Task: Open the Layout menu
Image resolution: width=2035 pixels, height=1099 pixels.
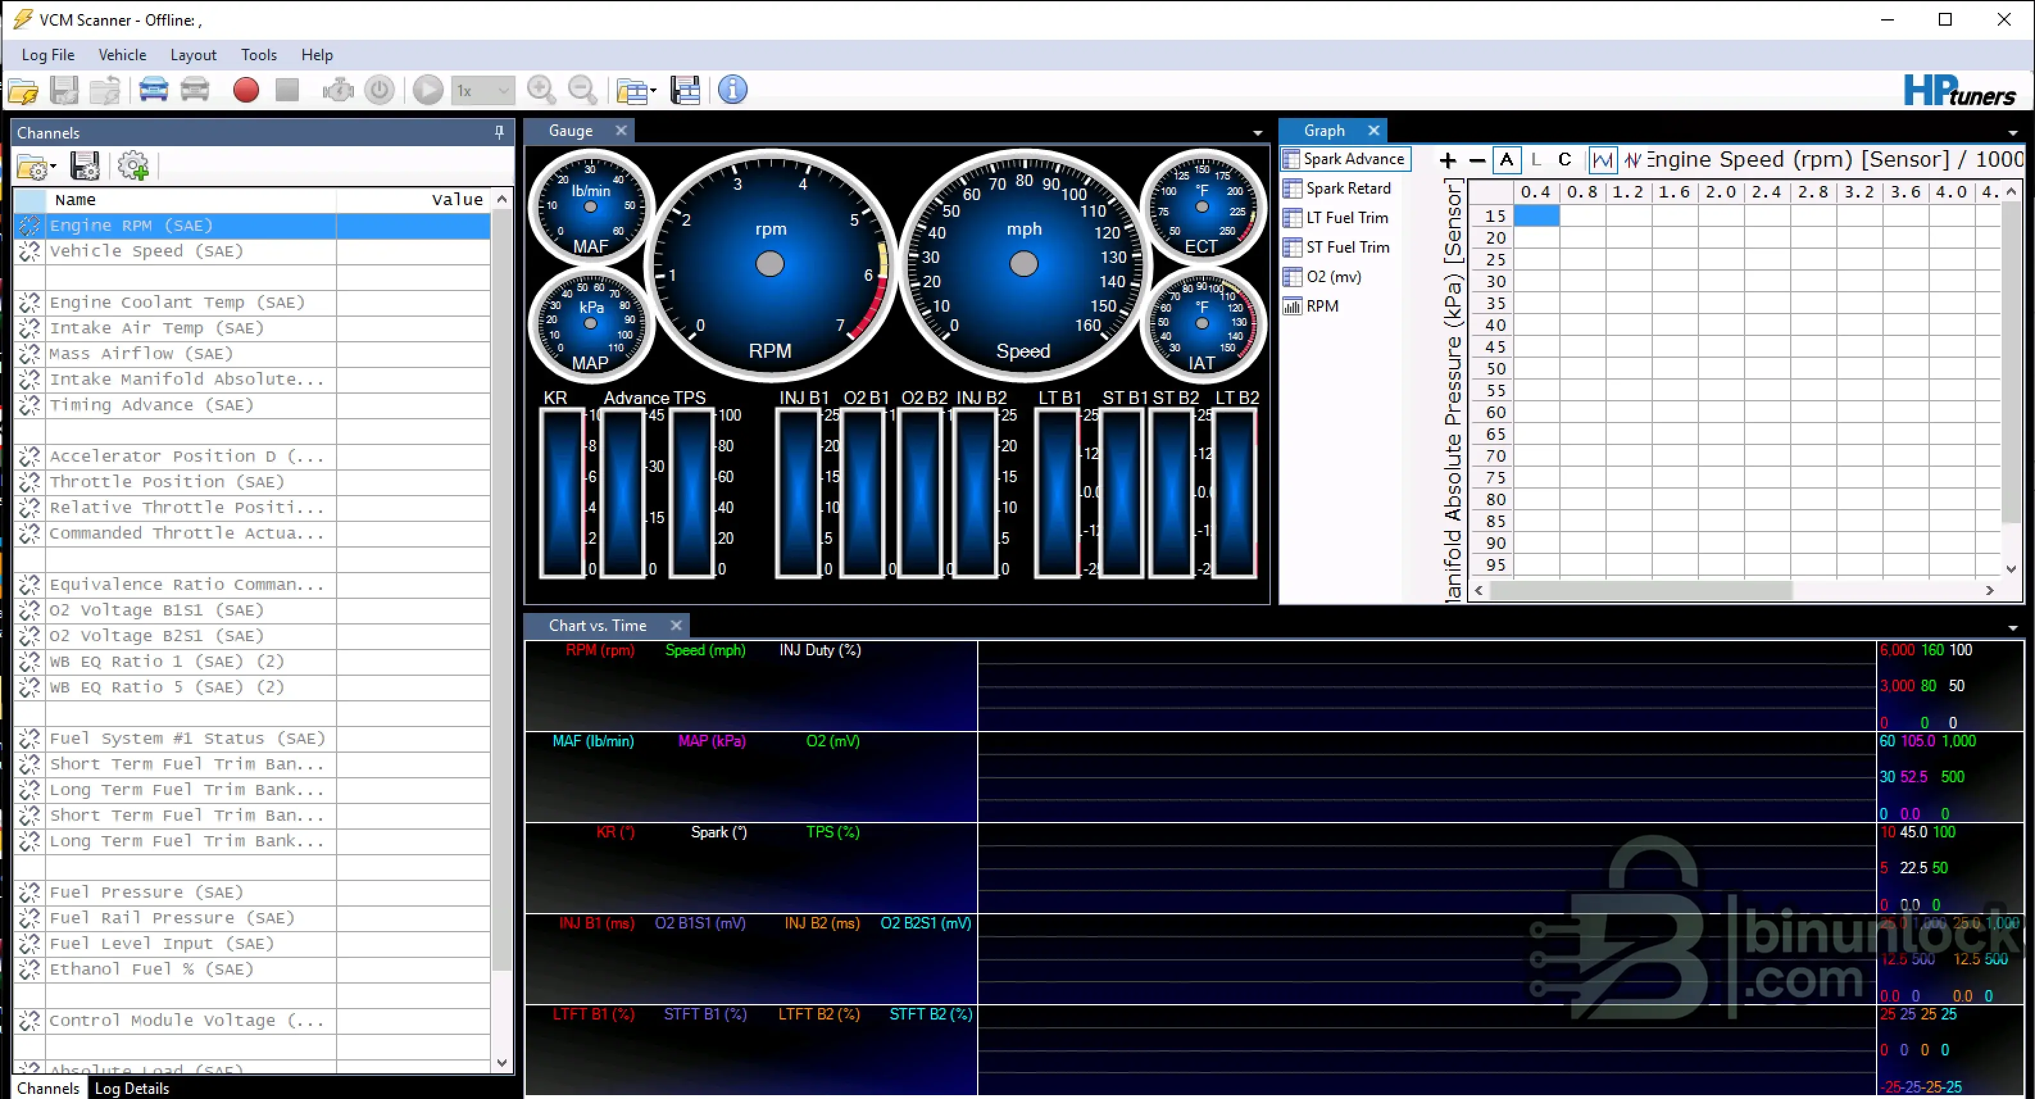Action: tap(193, 55)
